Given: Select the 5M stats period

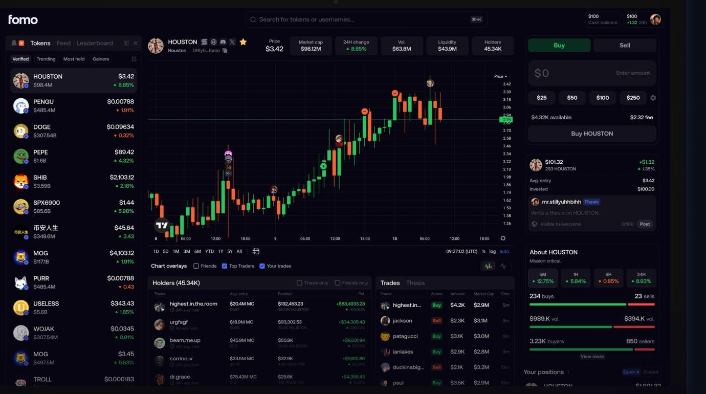Looking at the screenshot, I should pos(543,278).
